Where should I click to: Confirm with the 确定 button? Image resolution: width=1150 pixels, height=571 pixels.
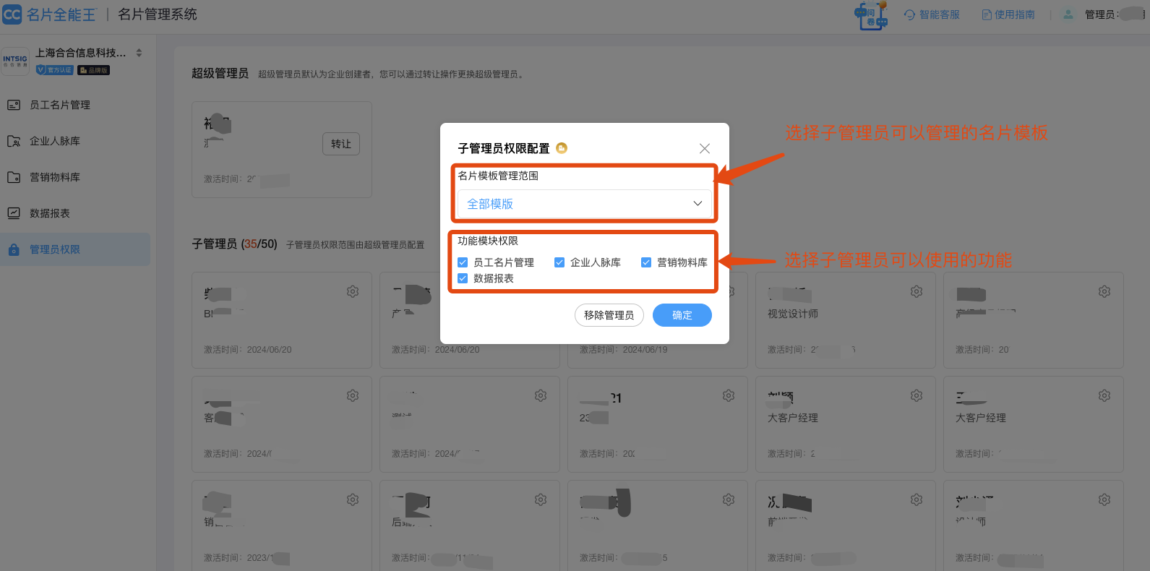[682, 315]
